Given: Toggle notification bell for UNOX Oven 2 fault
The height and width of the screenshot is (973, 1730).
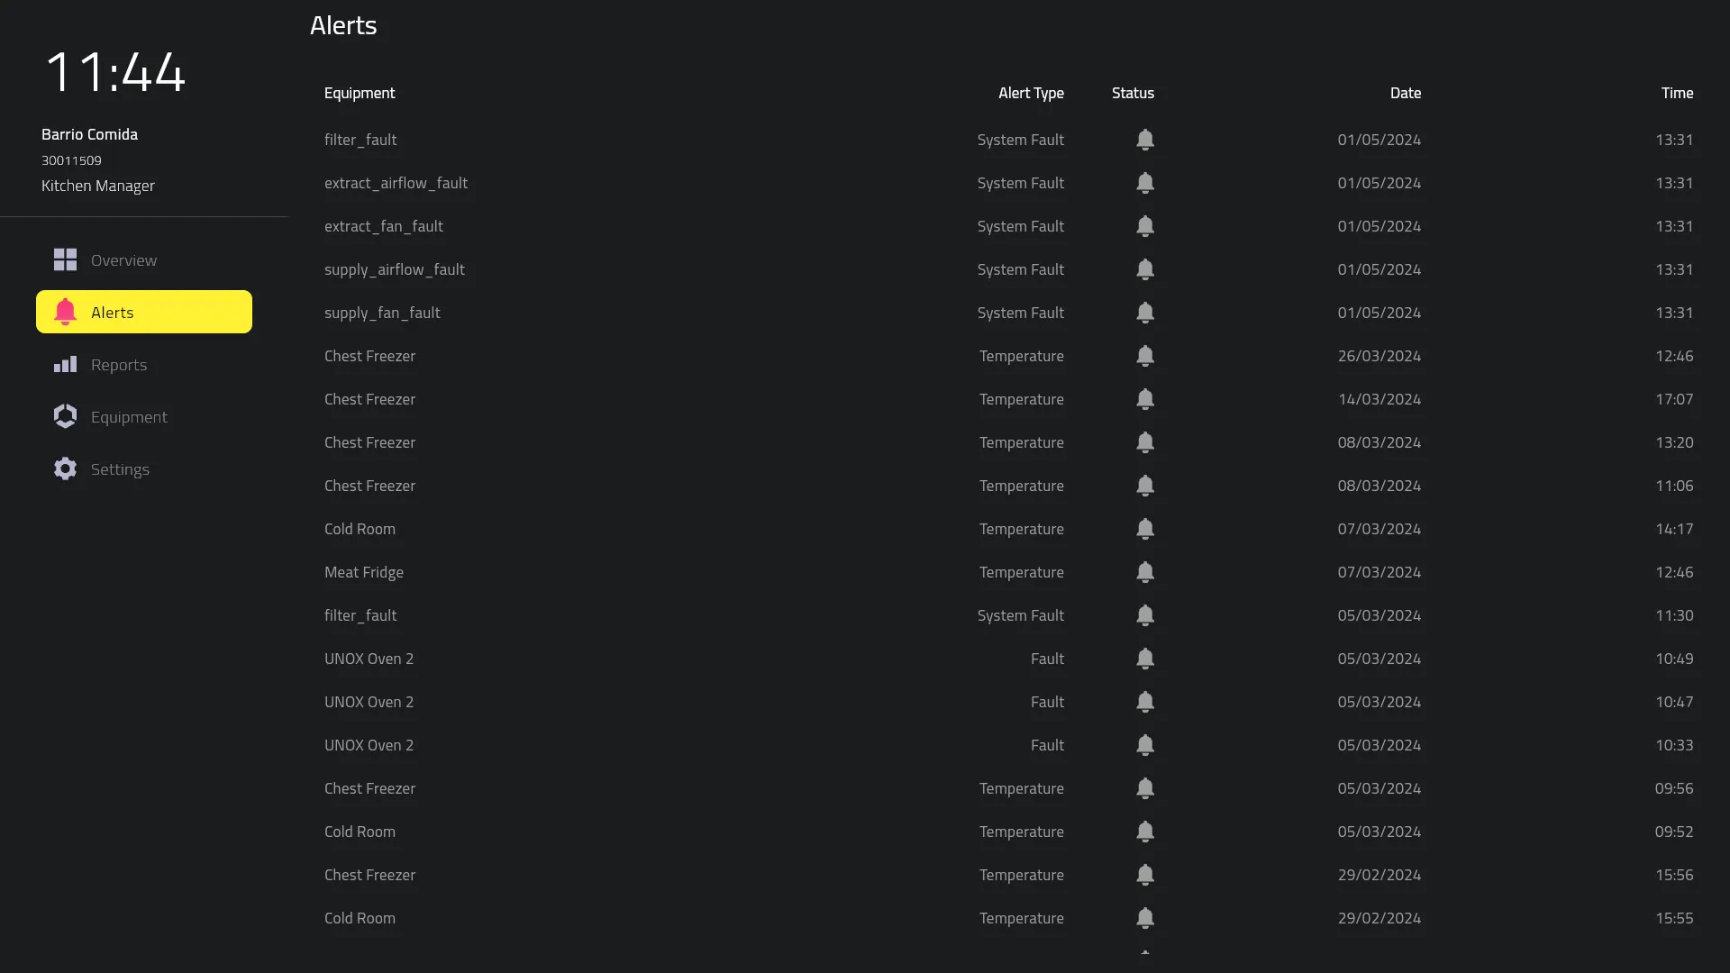Looking at the screenshot, I should click(x=1144, y=659).
